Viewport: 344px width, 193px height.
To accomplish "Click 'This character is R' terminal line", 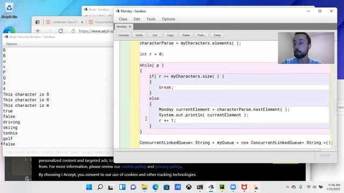I will point(26,100).
